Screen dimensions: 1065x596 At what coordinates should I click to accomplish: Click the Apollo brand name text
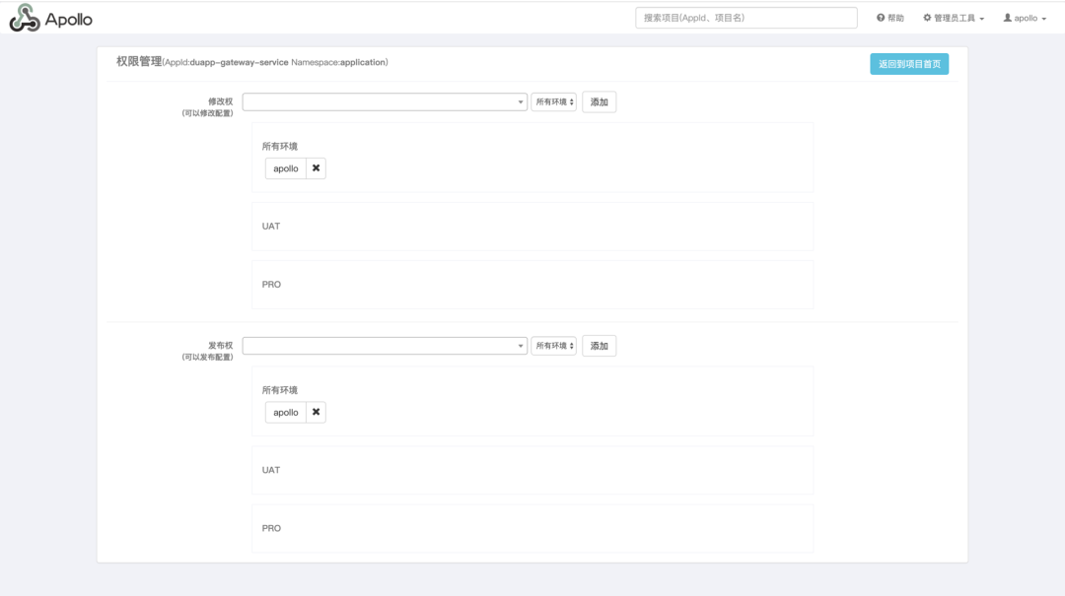tap(69, 20)
